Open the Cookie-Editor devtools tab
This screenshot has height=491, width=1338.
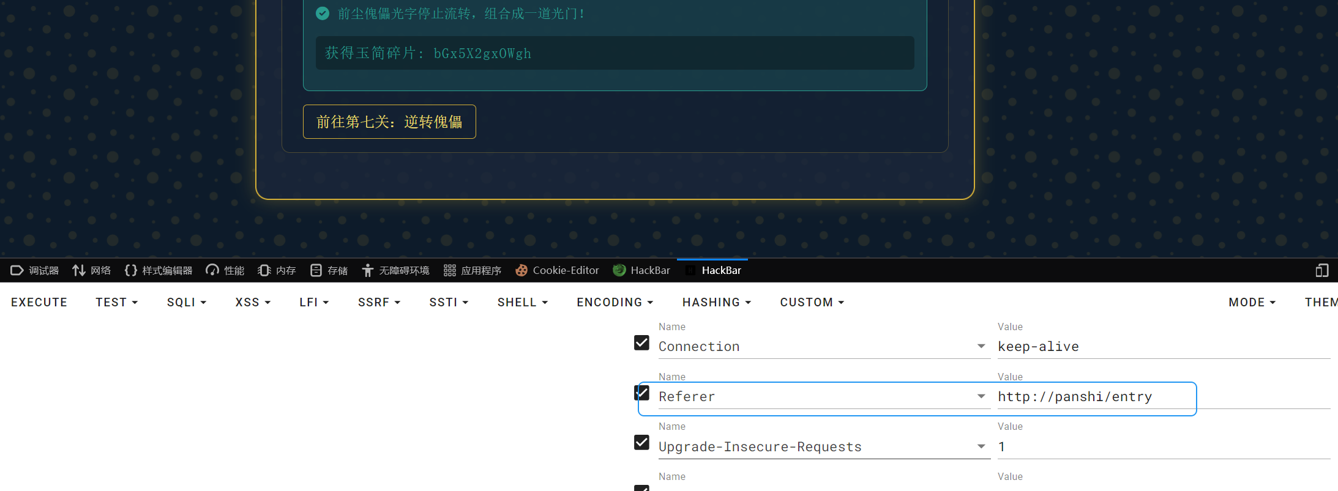[557, 270]
